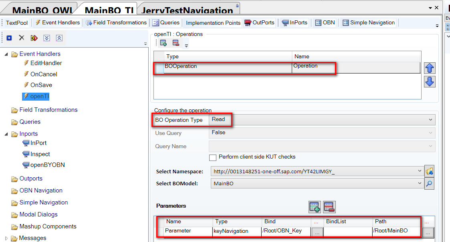The image size is (450, 242).
Task: Open the BO Operation Type dropdown
Action: tap(430, 119)
